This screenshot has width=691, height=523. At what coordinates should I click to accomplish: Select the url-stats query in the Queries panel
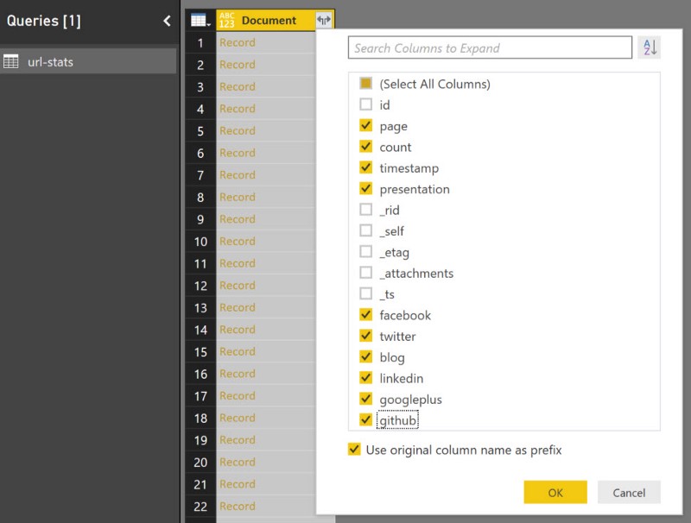click(52, 60)
